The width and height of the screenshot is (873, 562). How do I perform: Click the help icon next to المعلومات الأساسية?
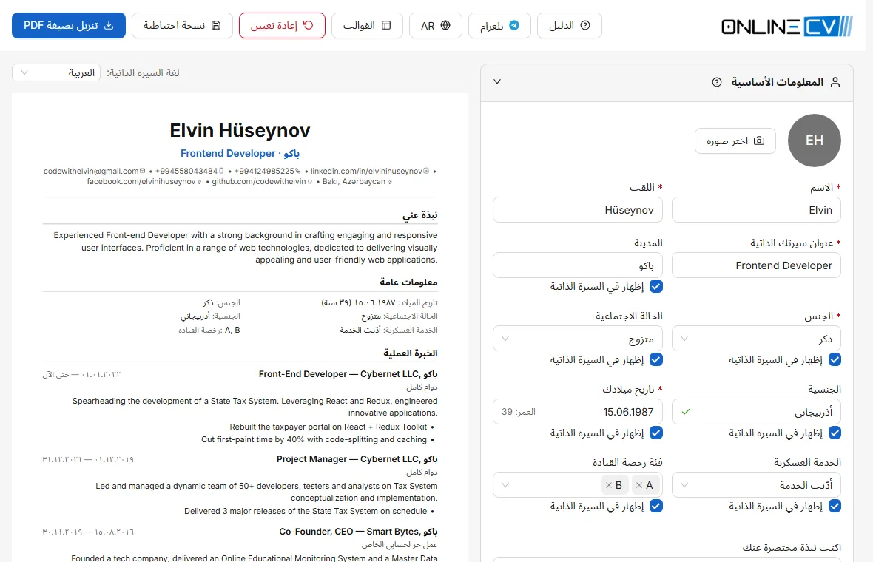(717, 82)
